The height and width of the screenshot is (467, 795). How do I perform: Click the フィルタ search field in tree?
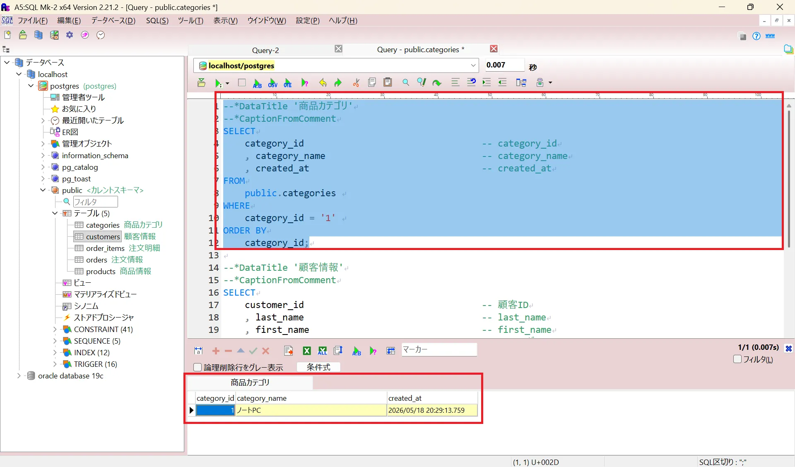[x=95, y=202]
